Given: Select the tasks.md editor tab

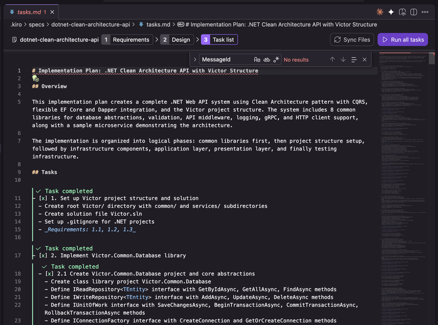Looking at the screenshot, I should tap(31, 12).
